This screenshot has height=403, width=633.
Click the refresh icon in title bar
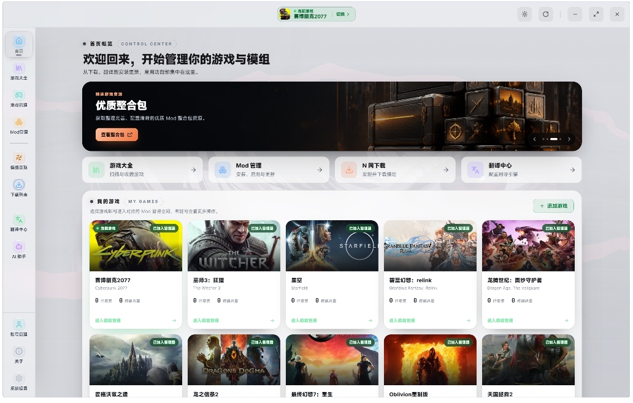[x=546, y=14]
